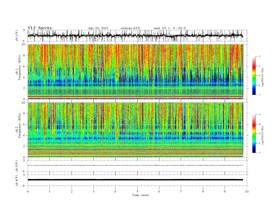Click the ch.2 spectrogram color scale bar
This screenshot has height=215, width=278.
(254, 134)
